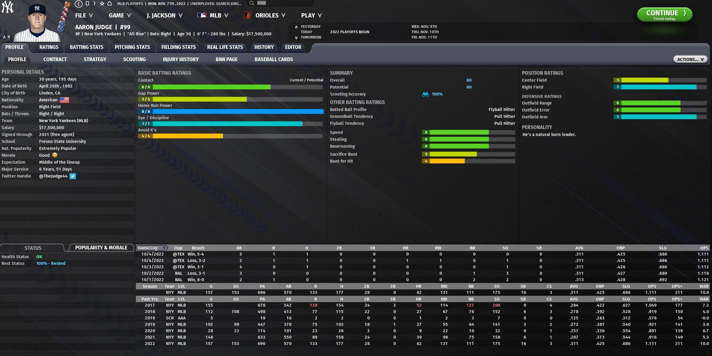The image size is (712, 356).
Task: Click the Orioles bird logo
Action: [247, 15]
